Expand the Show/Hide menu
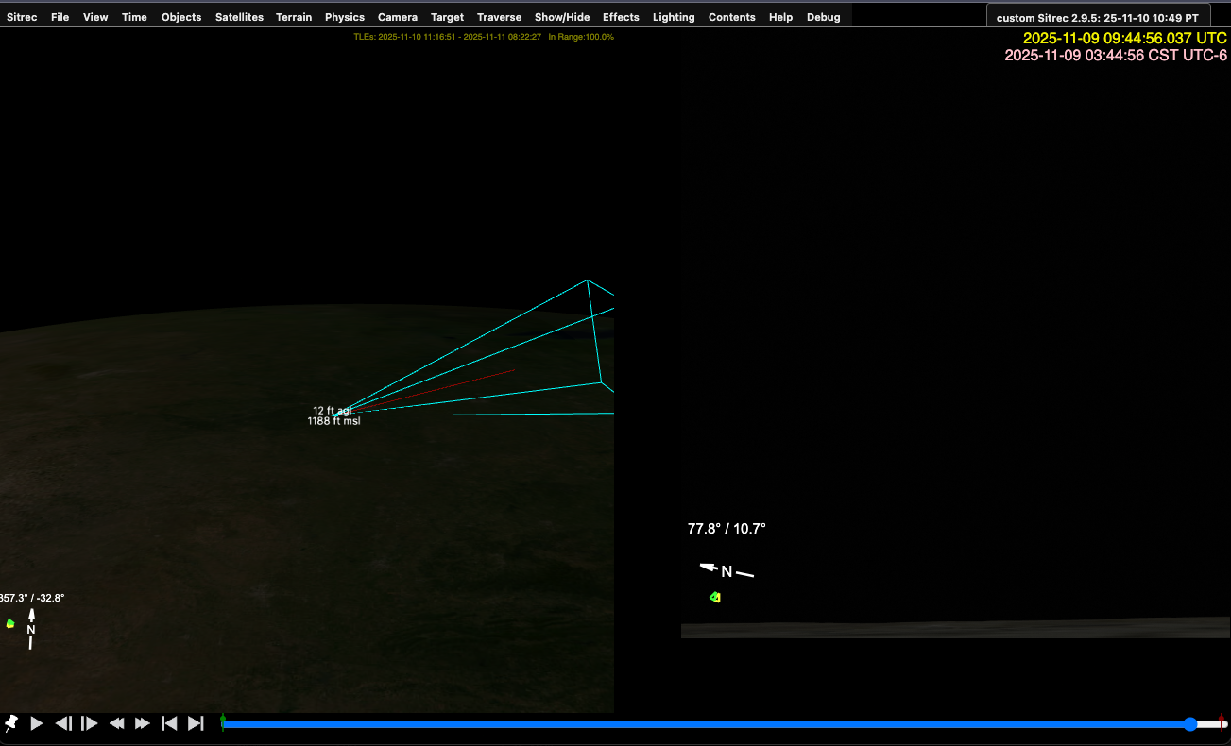Image resolution: width=1231 pixels, height=746 pixels. pyautogui.click(x=561, y=17)
